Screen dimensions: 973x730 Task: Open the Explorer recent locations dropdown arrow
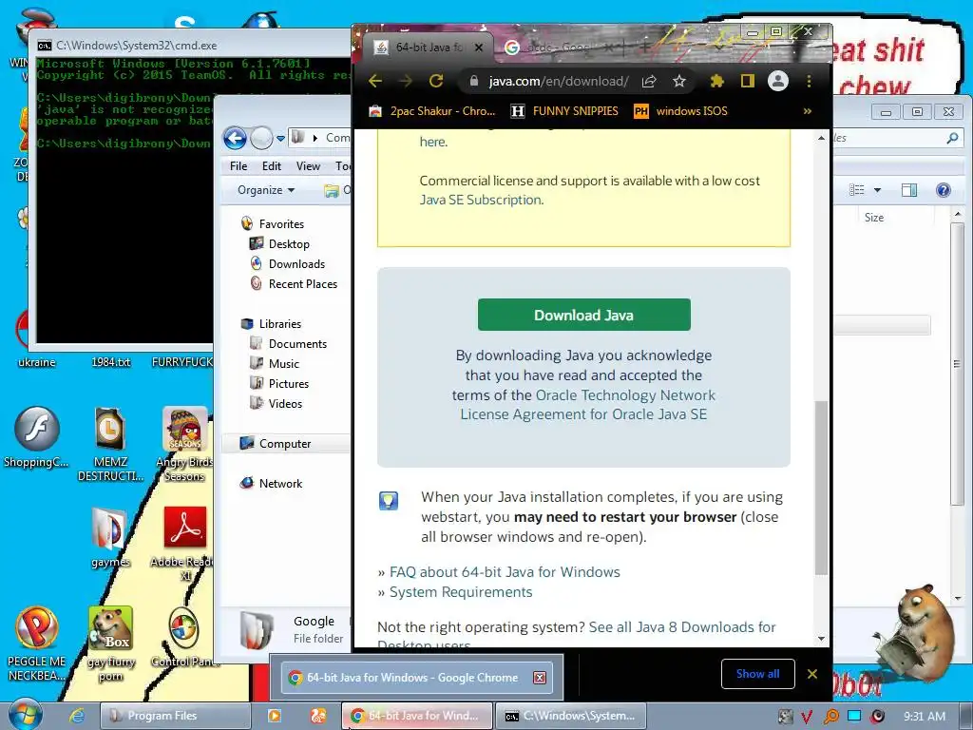(280, 139)
